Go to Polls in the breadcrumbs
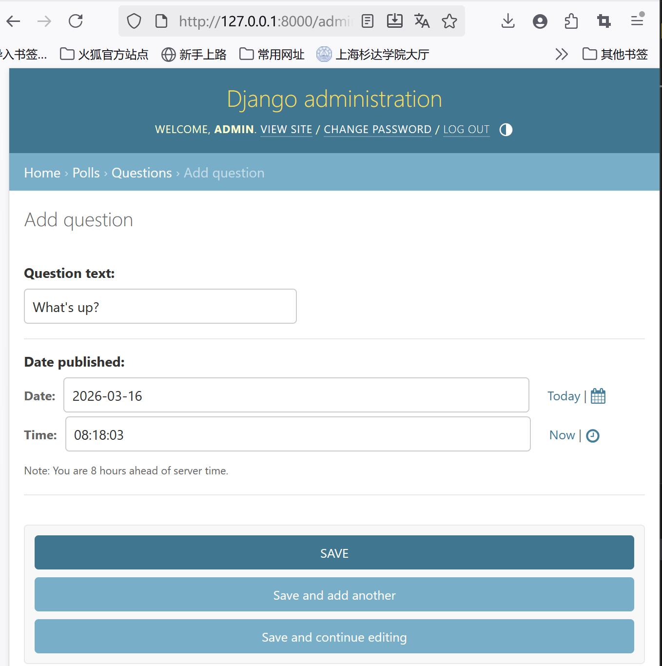Image resolution: width=662 pixels, height=666 pixels. coord(86,173)
